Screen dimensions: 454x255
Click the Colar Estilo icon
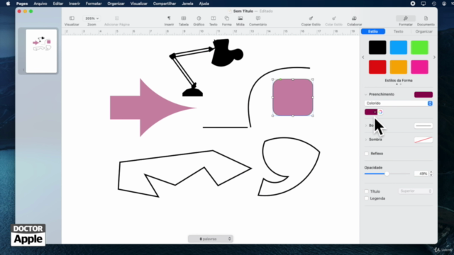[334, 18]
